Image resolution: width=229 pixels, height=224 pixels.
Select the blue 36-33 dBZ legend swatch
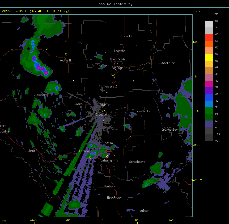point(209,97)
